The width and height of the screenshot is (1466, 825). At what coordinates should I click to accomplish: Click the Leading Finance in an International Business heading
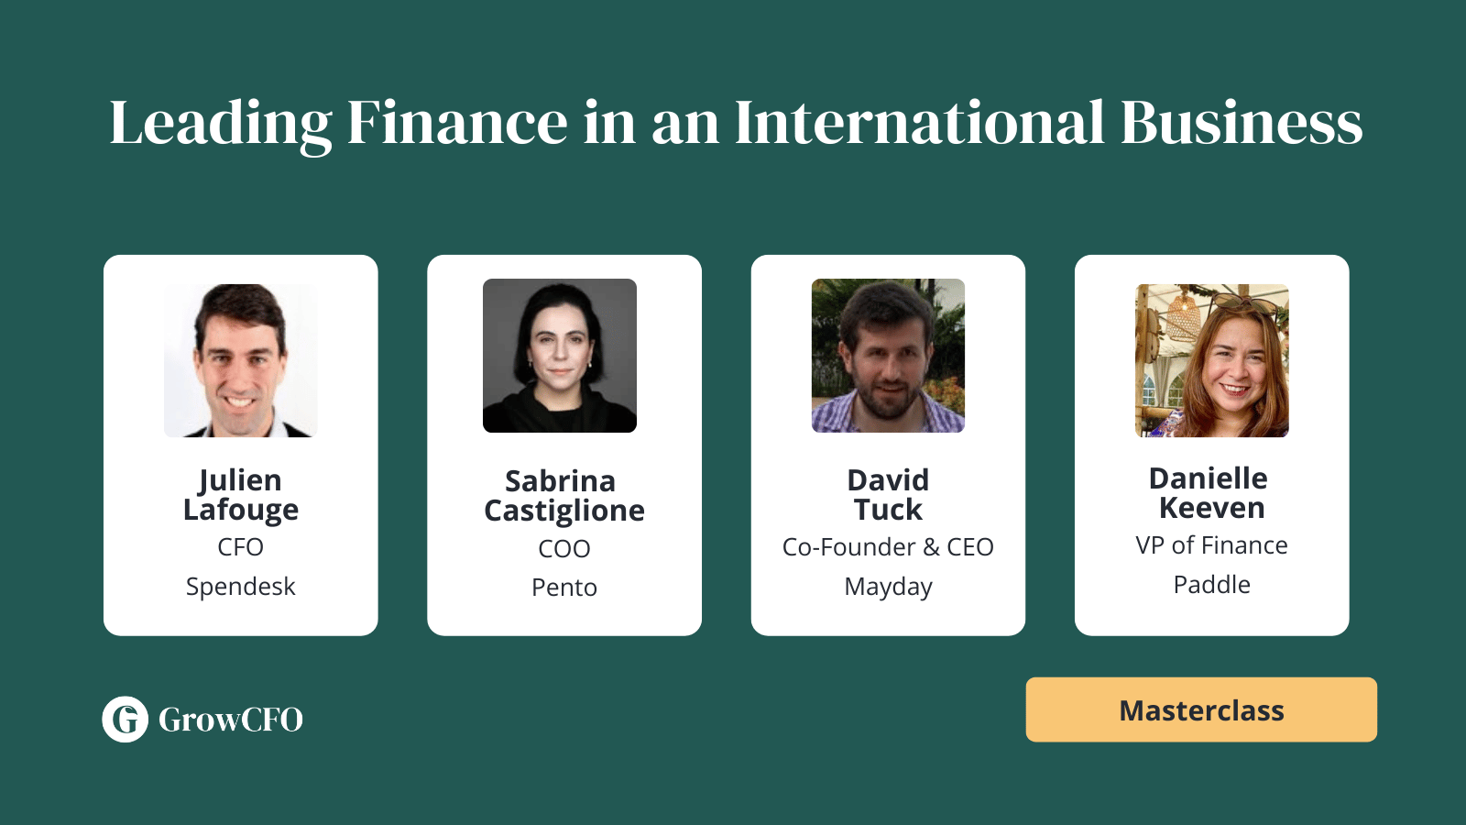pyautogui.click(x=736, y=123)
